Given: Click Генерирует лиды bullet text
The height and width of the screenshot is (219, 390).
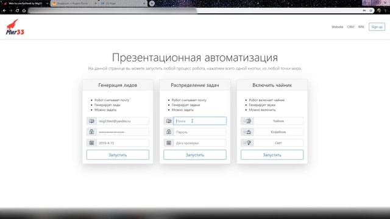Looking at the screenshot, I should coord(107,105).
